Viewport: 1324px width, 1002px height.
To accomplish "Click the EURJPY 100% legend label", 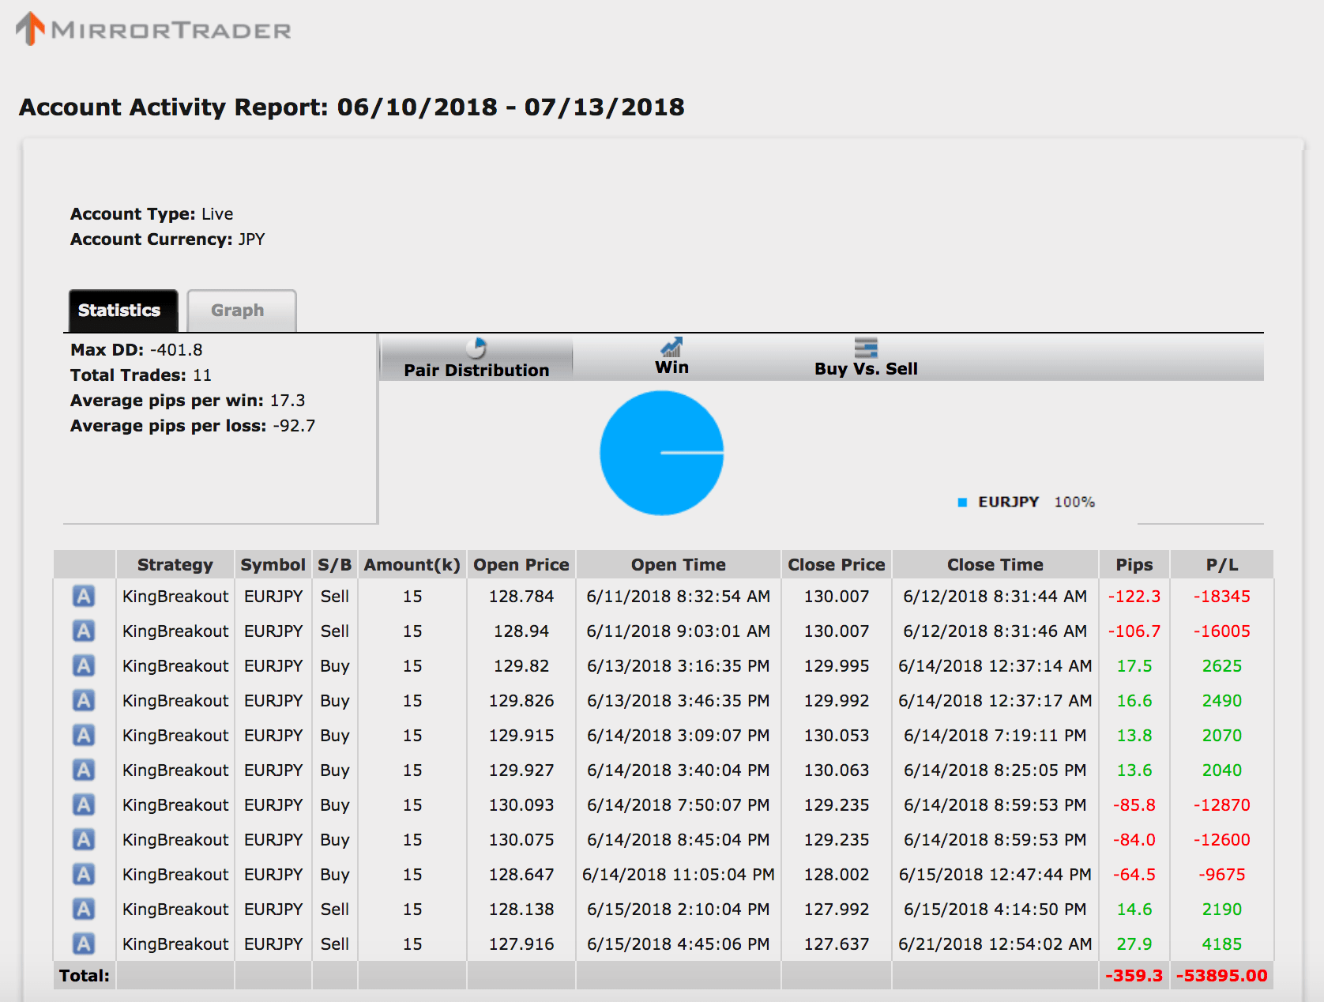I will (x=1036, y=503).
